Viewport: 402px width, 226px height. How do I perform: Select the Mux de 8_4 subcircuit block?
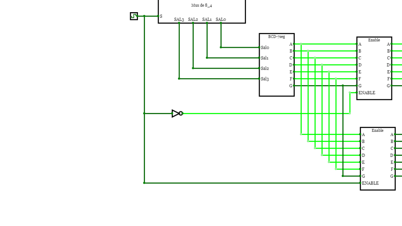202,10
